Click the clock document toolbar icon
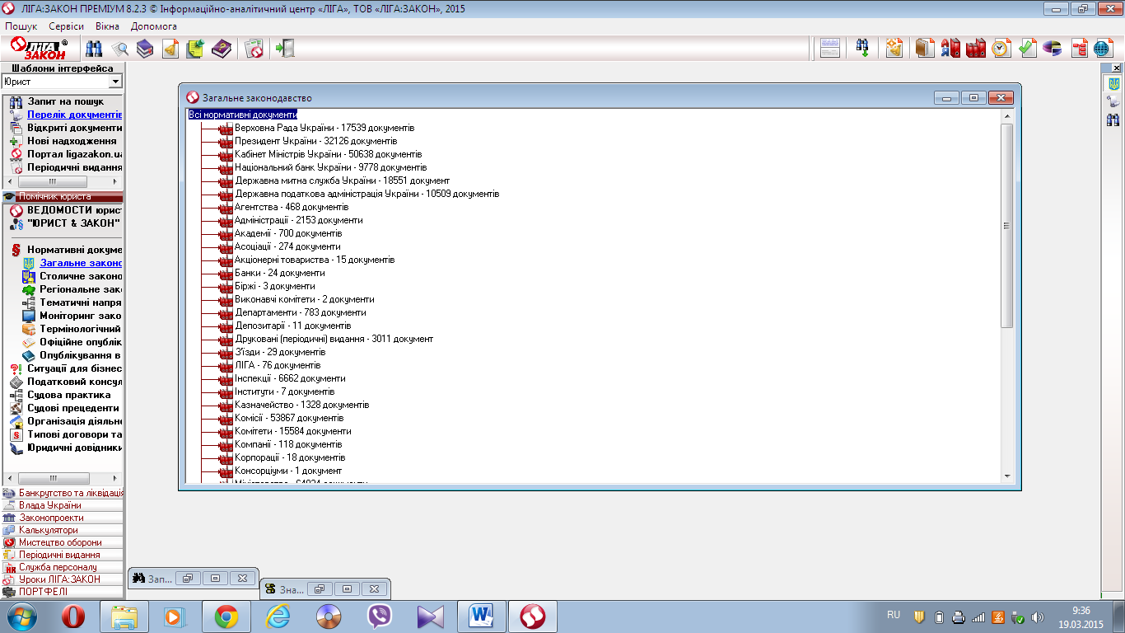The height and width of the screenshot is (633, 1125). 1001,49
